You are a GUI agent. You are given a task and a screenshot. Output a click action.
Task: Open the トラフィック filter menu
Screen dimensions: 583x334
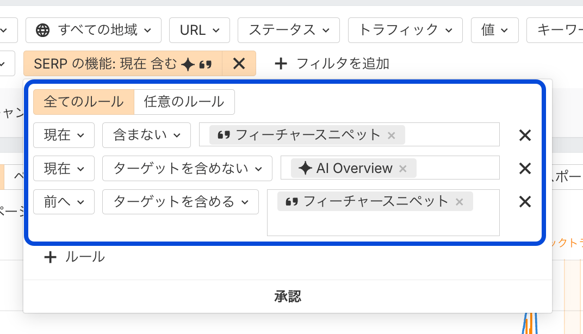coord(405,30)
